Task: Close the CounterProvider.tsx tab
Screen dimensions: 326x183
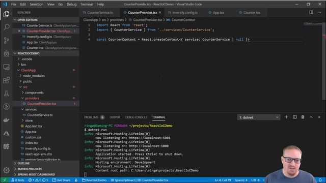Action: point(160,12)
